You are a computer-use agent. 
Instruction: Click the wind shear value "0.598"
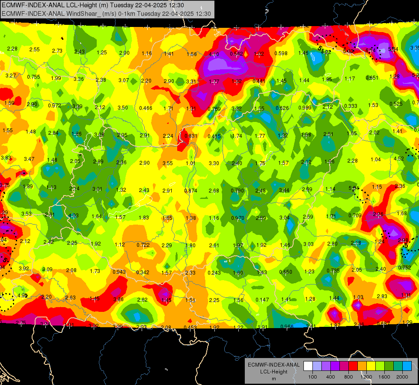pyautogui.click(x=281, y=53)
